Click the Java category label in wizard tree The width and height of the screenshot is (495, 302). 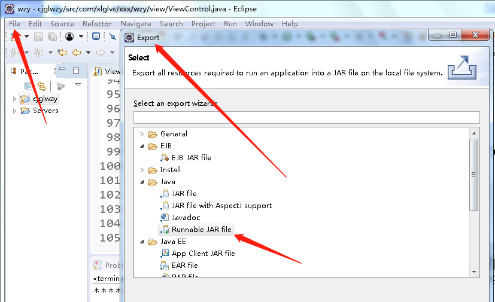point(168,182)
